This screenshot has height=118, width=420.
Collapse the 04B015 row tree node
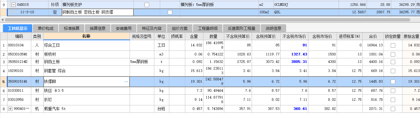click(13, 5)
